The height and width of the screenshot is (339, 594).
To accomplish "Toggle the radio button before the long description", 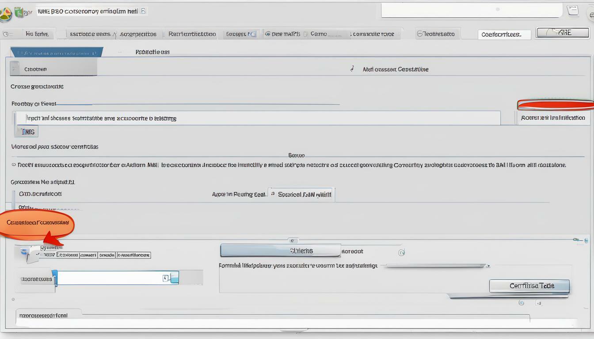I will (x=13, y=165).
